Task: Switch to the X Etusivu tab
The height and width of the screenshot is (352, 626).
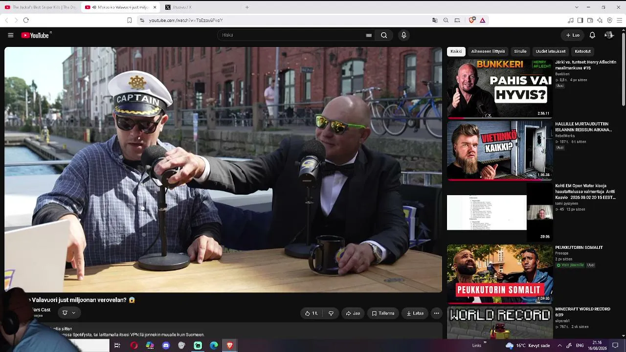Action: (x=201, y=7)
